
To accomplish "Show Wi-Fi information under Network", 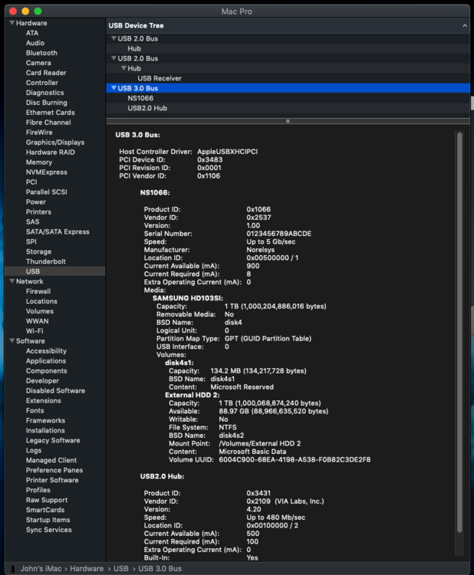I will point(35,331).
